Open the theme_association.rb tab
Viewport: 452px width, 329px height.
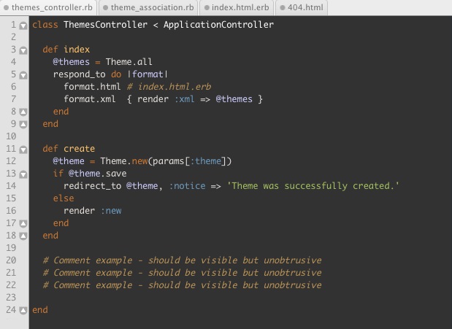pos(148,7)
